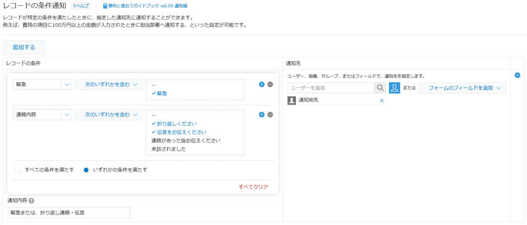Click minus icon in 連絡内容 condition row
This screenshot has width=527, height=225.
tap(270, 115)
